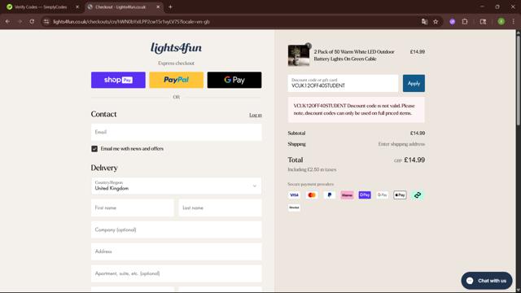521x293 pixels.
Task: Open the purple extension icon
Action: tap(453, 22)
